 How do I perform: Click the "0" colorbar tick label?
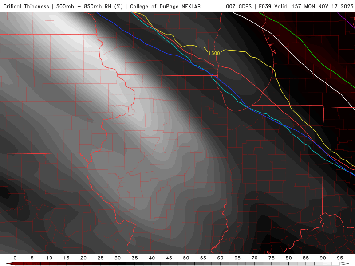(15, 258)
